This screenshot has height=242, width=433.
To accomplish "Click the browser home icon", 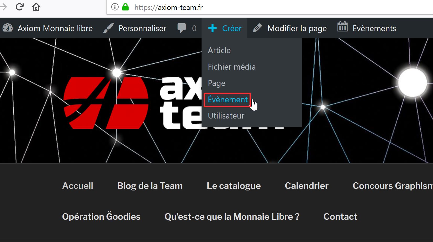I will click(x=36, y=7).
